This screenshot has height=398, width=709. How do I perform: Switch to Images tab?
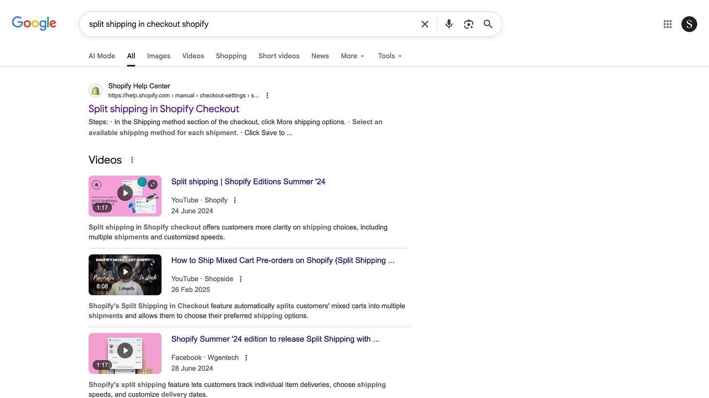pos(159,56)
